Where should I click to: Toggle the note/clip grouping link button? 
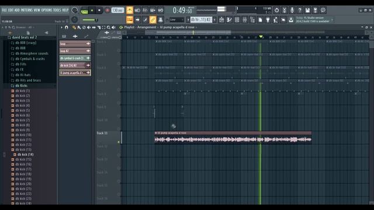pos(153,19)
